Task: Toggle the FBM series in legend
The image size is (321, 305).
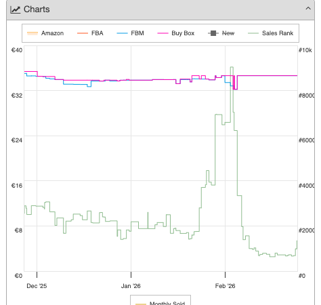Action: tap(130, 33)
